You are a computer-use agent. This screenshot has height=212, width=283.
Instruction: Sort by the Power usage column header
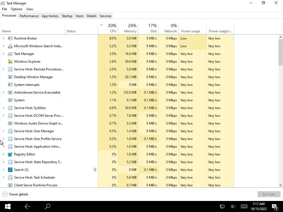[x=193, y=28]
